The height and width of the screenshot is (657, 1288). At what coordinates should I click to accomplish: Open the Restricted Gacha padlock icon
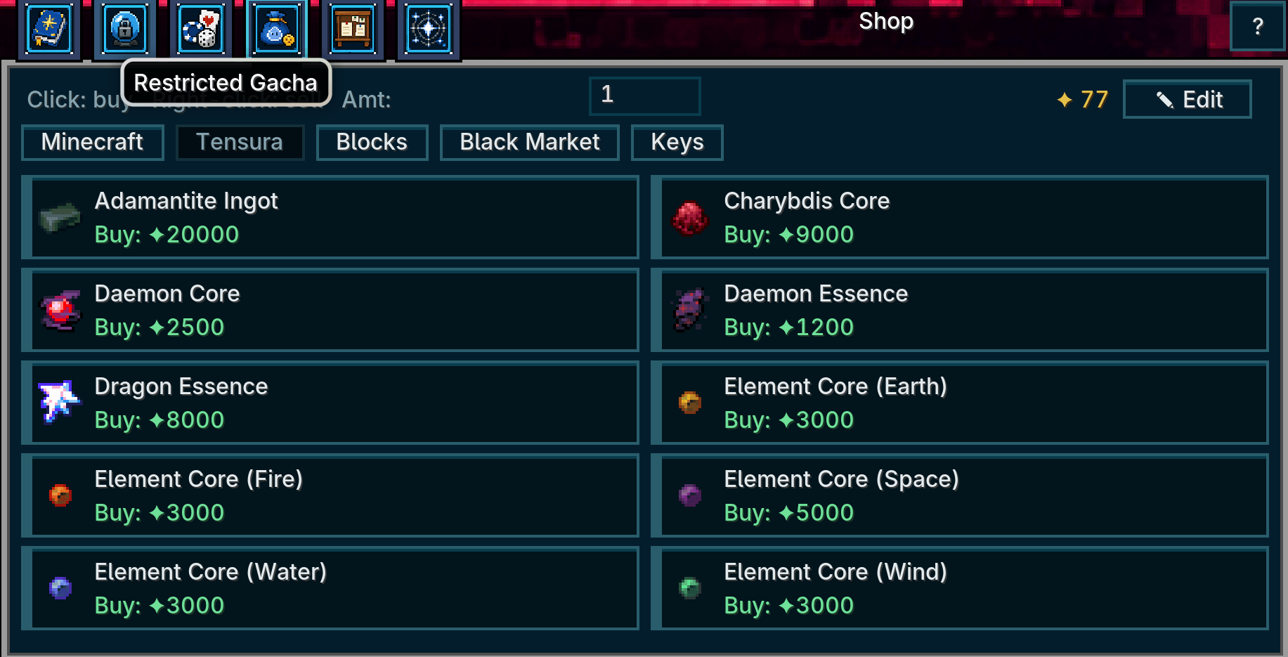pyautogui.click(x=125, y=29)
